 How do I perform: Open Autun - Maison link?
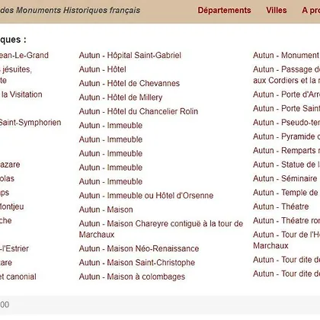[x=106, y=210]
